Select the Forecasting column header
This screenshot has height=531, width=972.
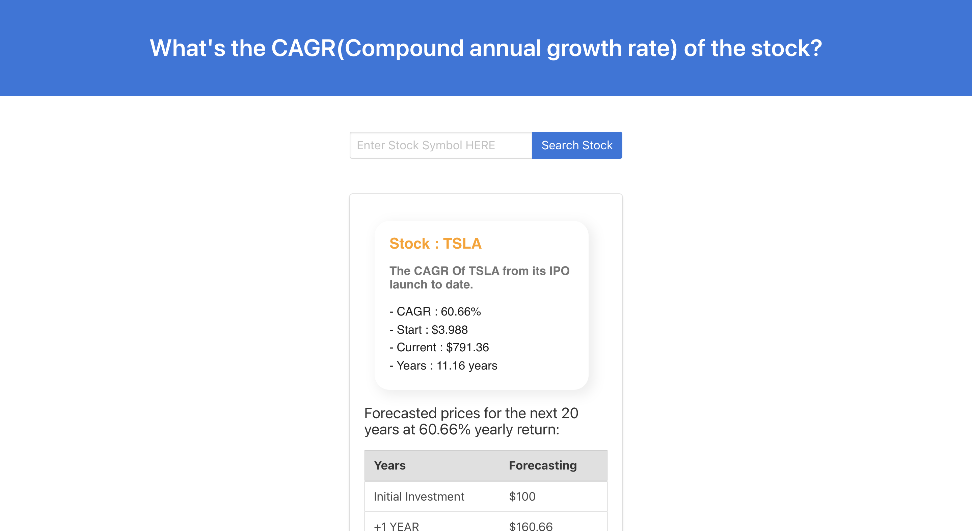tap(543, 466)
